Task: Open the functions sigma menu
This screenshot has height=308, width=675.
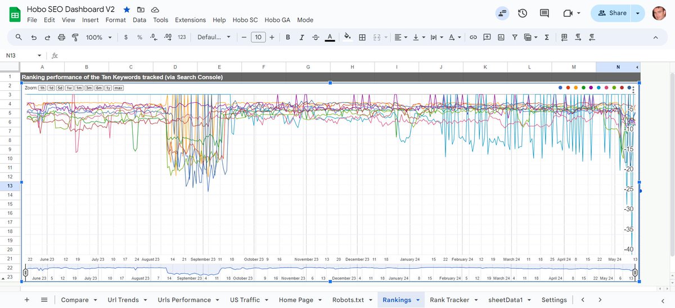Action: [x=547, y=37]
